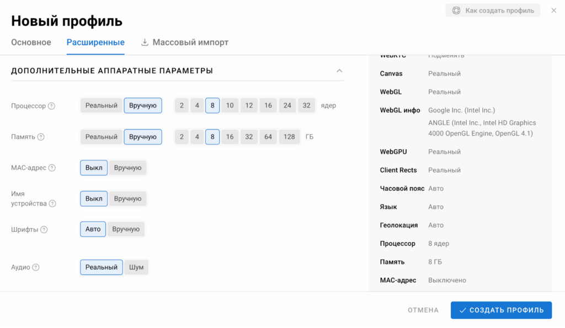Open the Массовый импорт tab

pyautogui.click(x=185, y=42)
